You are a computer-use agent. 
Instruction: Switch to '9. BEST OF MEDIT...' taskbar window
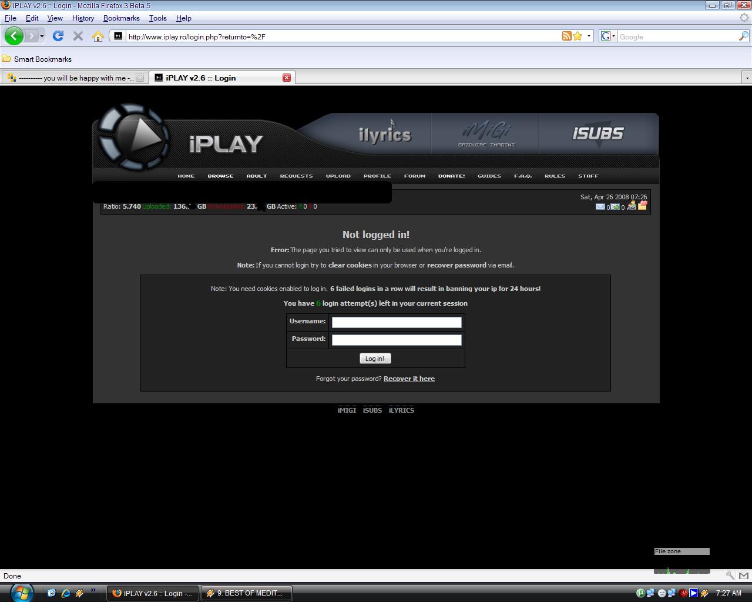[247, 593]
